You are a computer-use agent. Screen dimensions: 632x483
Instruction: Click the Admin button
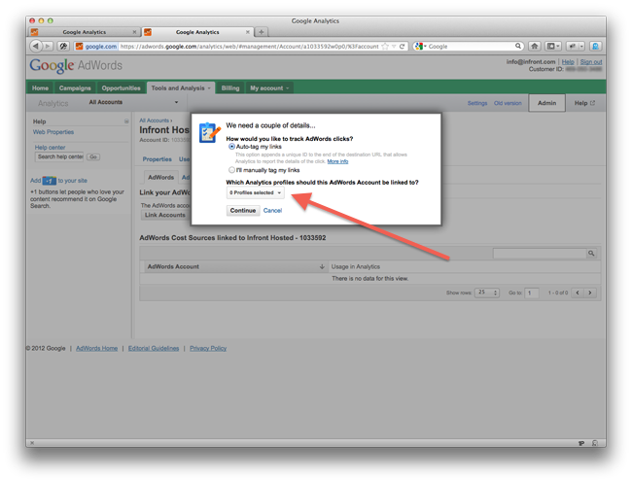point(546,103)
